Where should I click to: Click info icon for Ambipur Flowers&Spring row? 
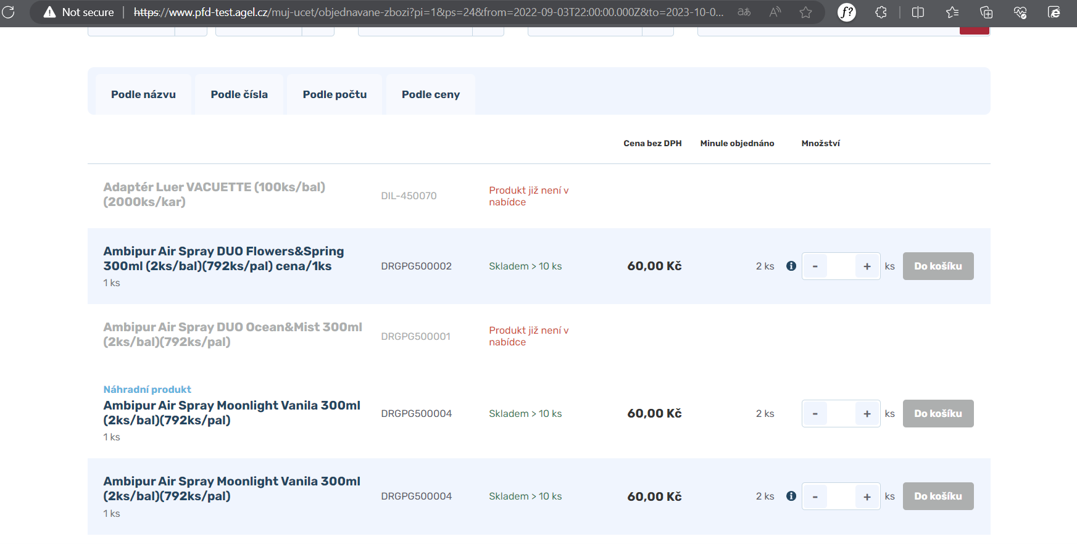click(x=791, y=266)
